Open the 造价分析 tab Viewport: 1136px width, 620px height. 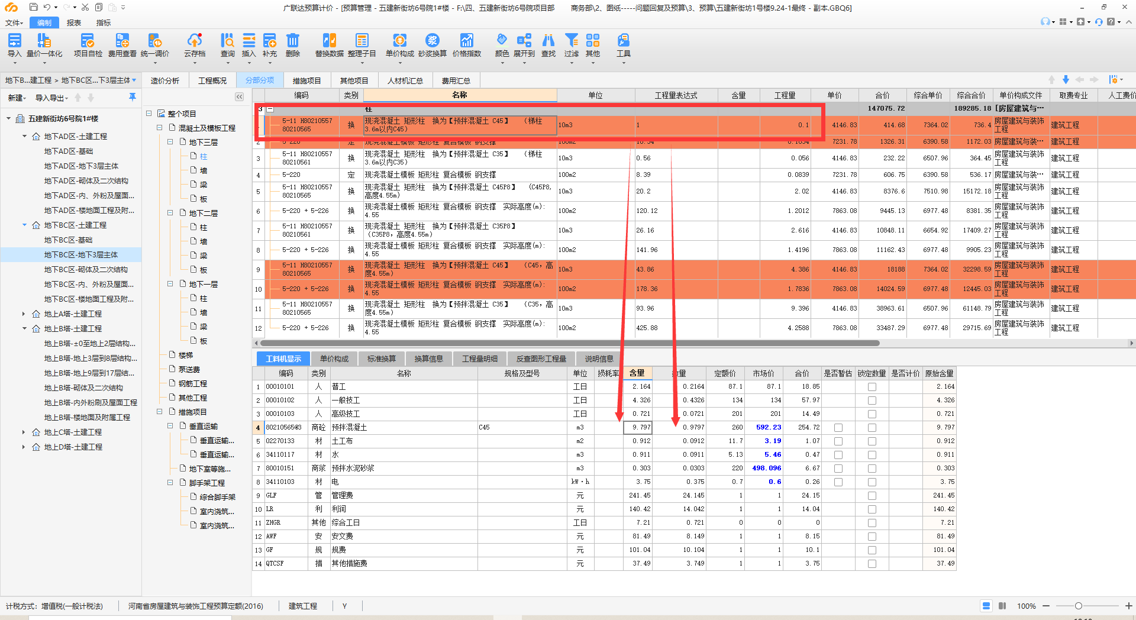click(x=165, y=80)
